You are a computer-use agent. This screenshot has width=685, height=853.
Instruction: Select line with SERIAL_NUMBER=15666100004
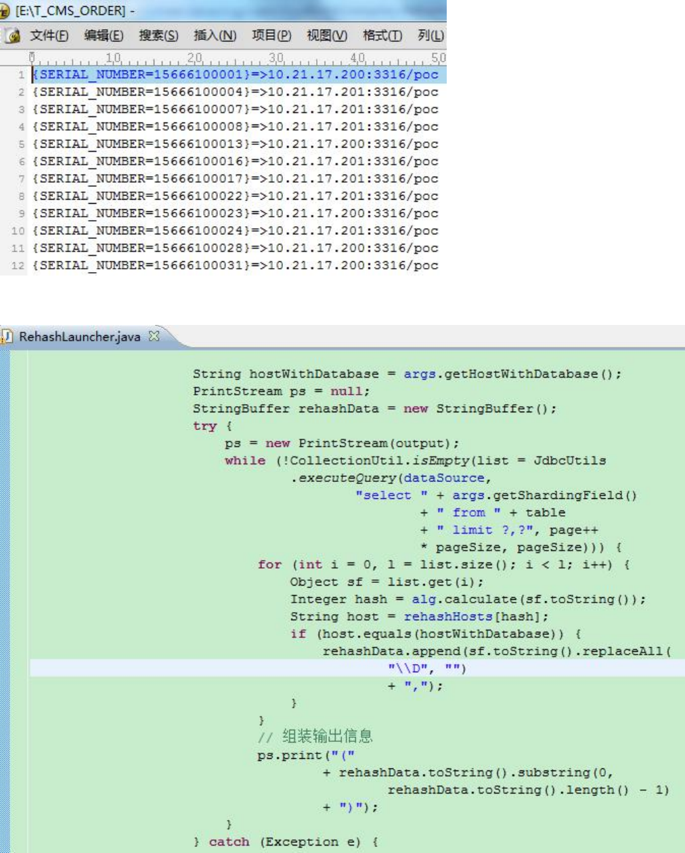tap(236, 92)
